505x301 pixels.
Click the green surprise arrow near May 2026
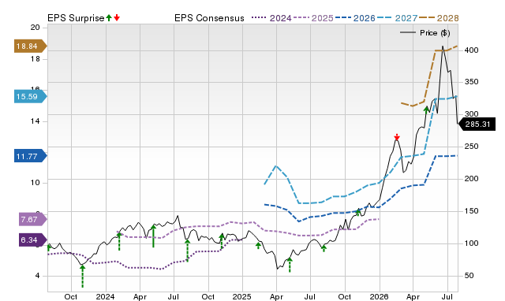pos(426,110)
